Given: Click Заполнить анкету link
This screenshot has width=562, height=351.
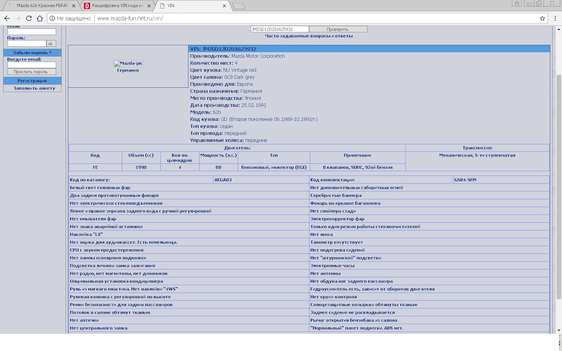Looking at the screenshot, I should 34,88.
